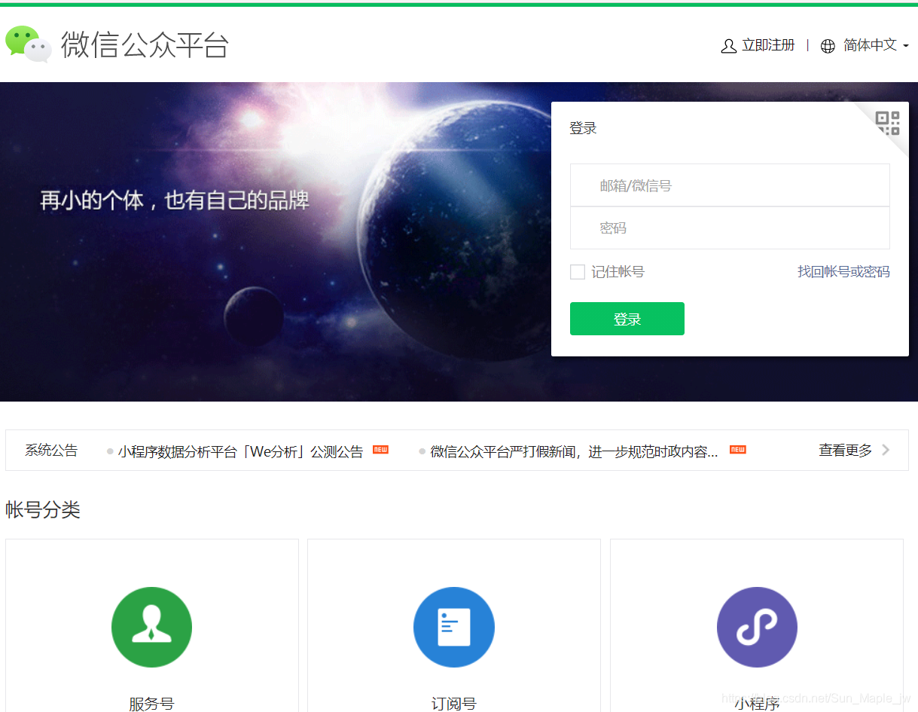Click banner text 再小的个体，也有自己的品牌

click(x=175, y=200)
